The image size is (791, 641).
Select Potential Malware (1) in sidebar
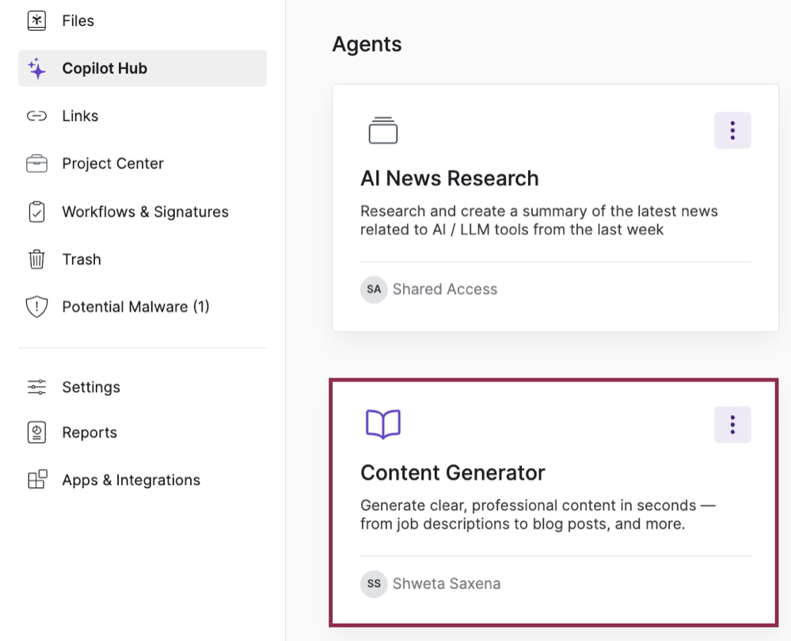click(135, 307)
